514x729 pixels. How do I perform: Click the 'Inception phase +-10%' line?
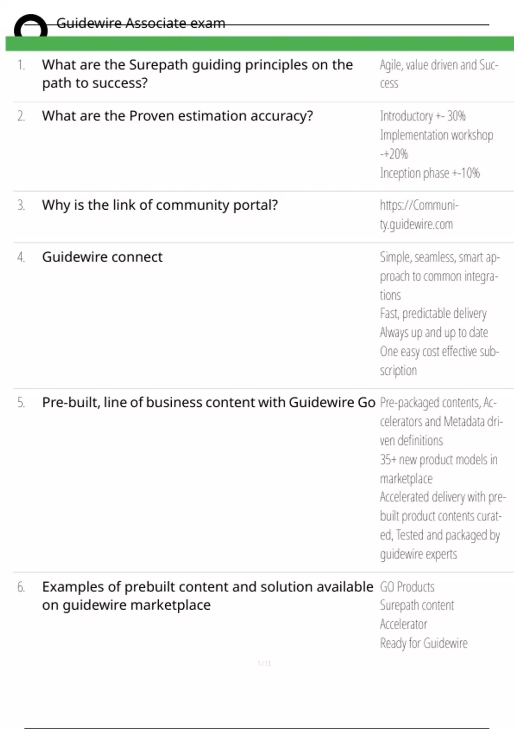(x=430, y=173)
